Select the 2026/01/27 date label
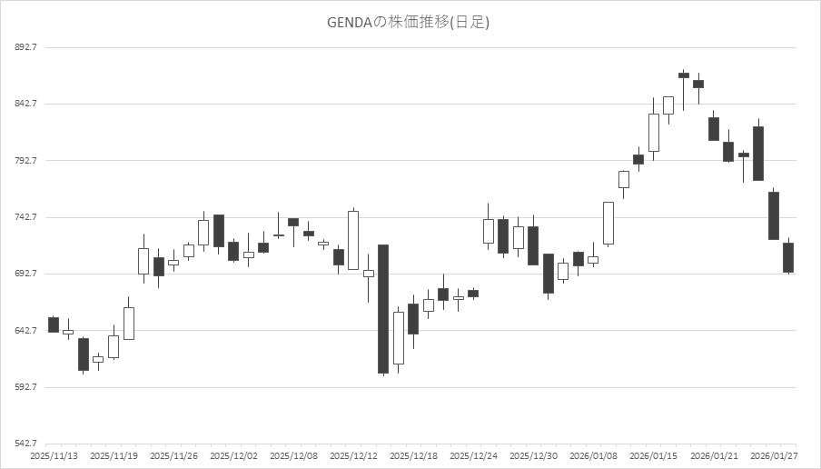The height and width of the screenshot is (469, 821). click(x=773, y=455)
